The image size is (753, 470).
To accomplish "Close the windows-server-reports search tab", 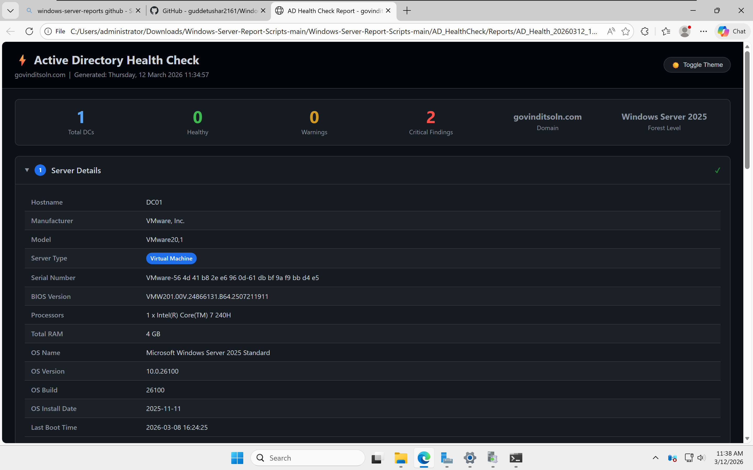I will [x=138, y=11].
